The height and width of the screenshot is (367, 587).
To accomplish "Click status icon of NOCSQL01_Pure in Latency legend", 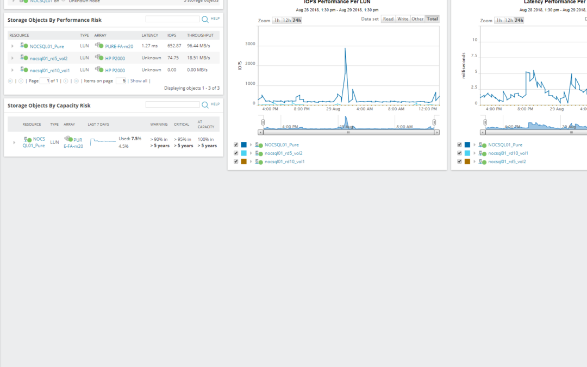I will pos(483,145).
